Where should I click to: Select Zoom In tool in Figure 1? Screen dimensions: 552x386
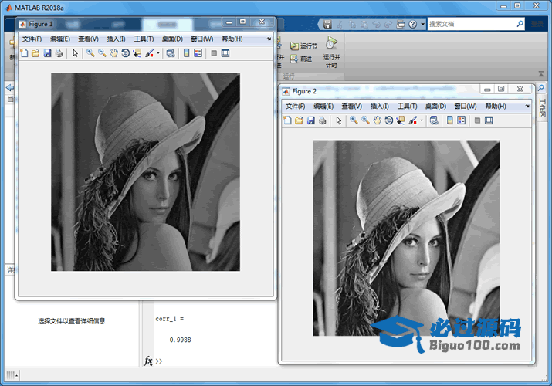click(x=90, y=53)
